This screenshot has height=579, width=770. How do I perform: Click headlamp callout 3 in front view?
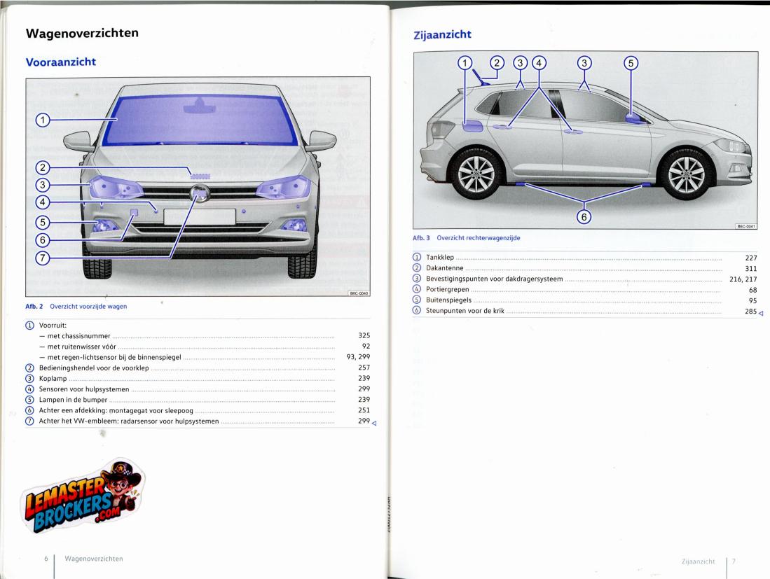(x=43, y=185)
